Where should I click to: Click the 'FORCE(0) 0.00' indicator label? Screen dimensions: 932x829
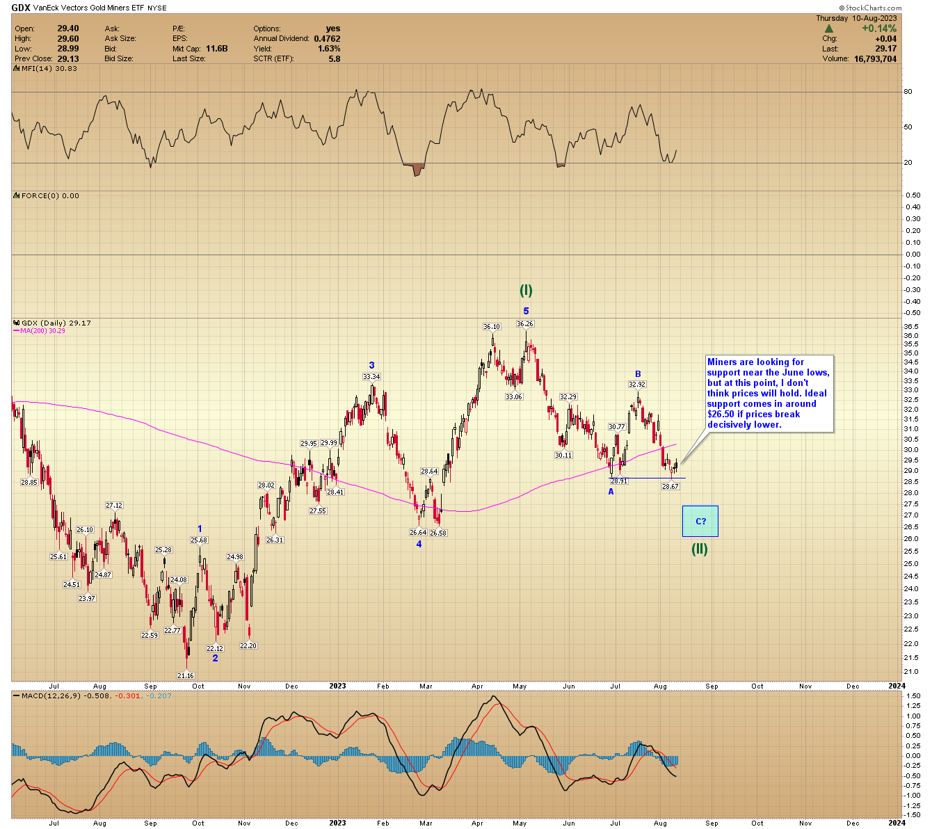(50, 196)
